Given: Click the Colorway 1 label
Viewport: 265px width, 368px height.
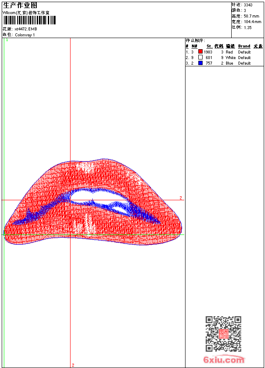Looking at the screenshot, I should point(25,35).
